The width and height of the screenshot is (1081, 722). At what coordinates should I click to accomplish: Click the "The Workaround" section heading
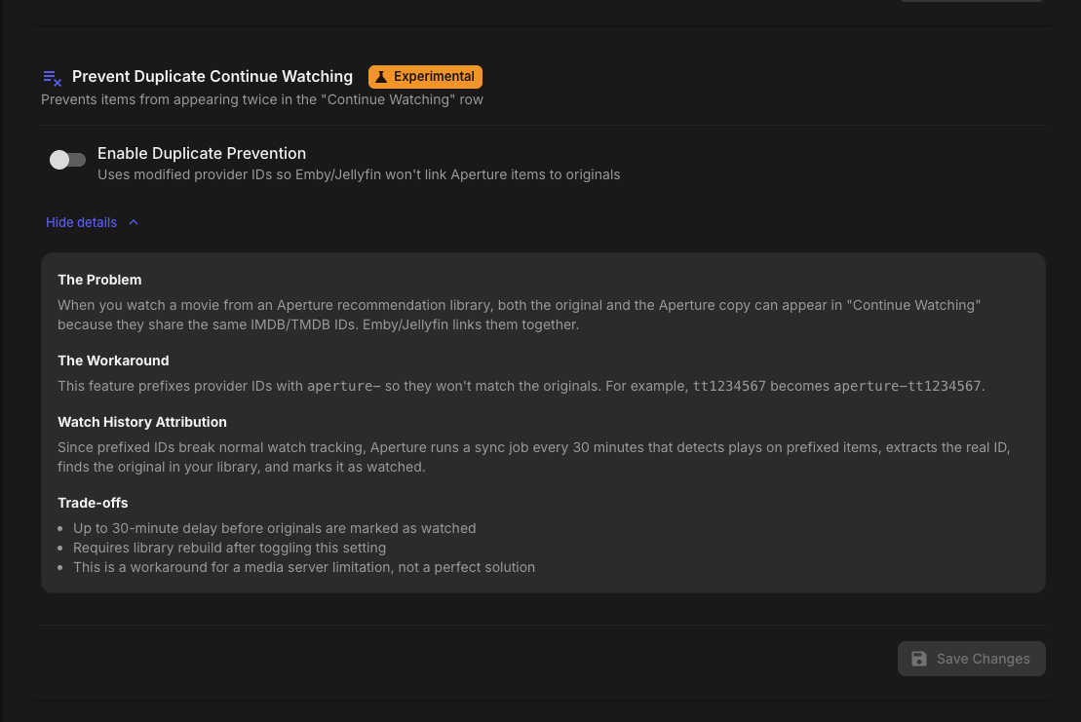pyautogui.click(x=113, y=361)
